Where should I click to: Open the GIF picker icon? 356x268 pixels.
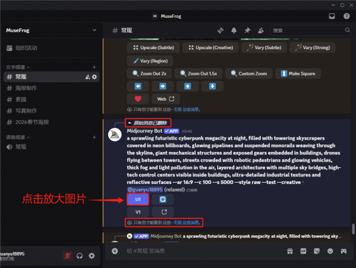(303, 251)
